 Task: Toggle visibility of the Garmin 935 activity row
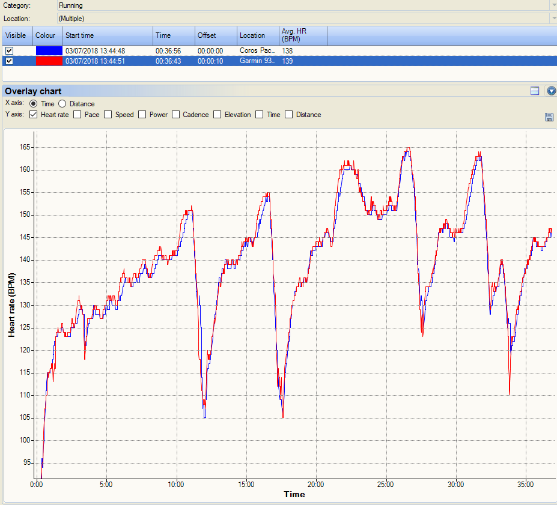10,61
